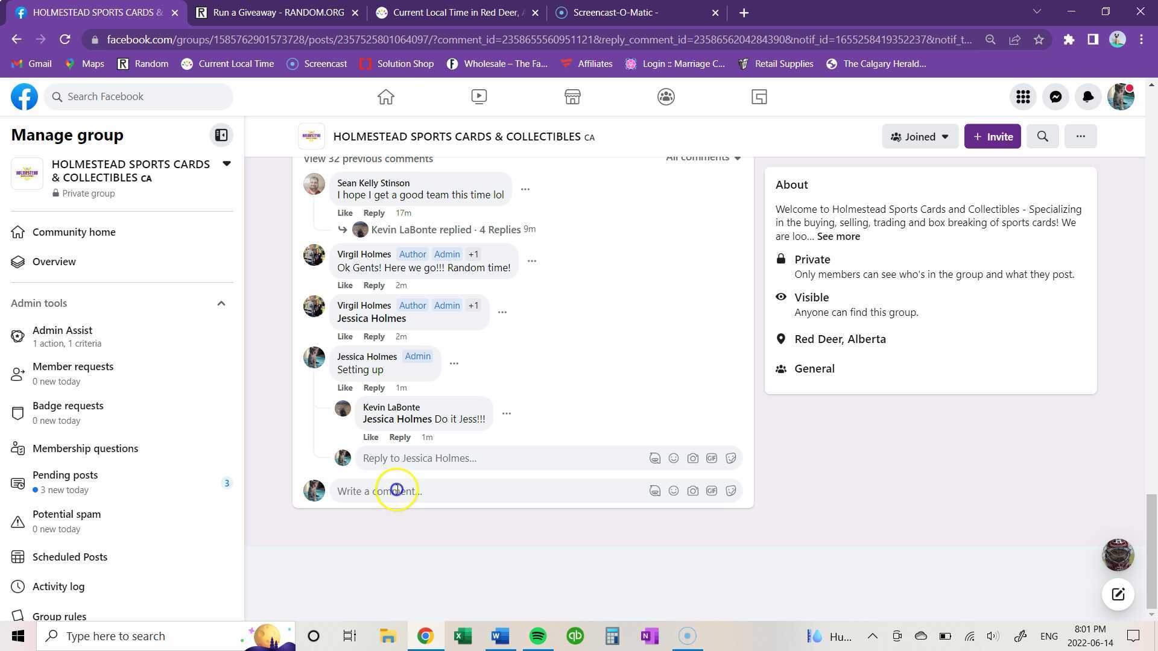Toggle Chrome side panel button
This screenshot has width=1158, height=651.
click(1093, 40)
